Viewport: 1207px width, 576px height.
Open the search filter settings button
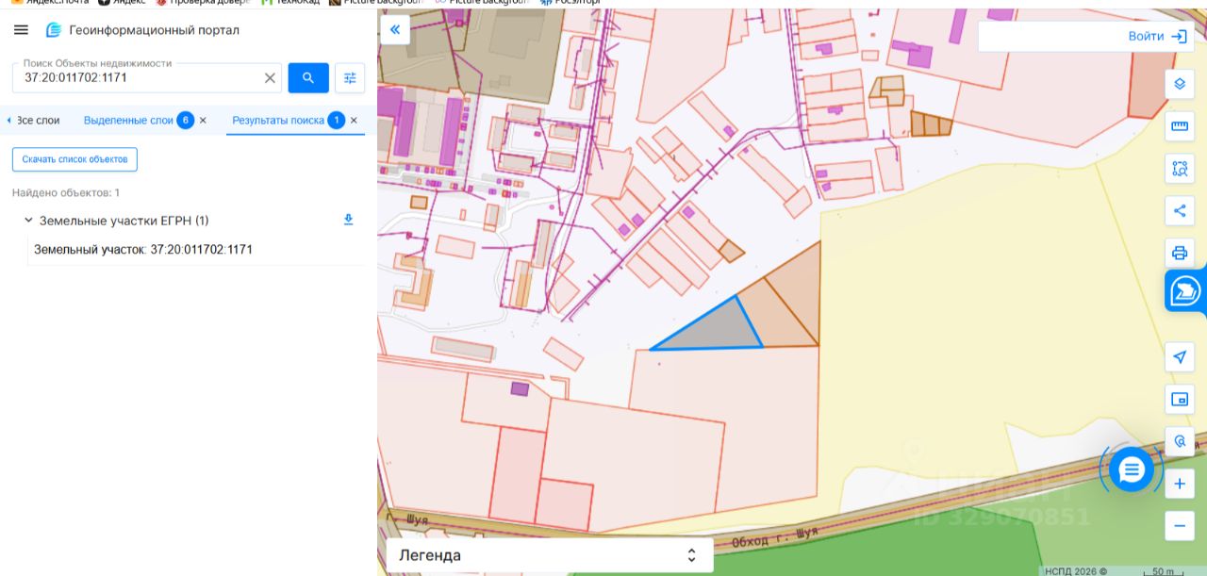(350, 78)
